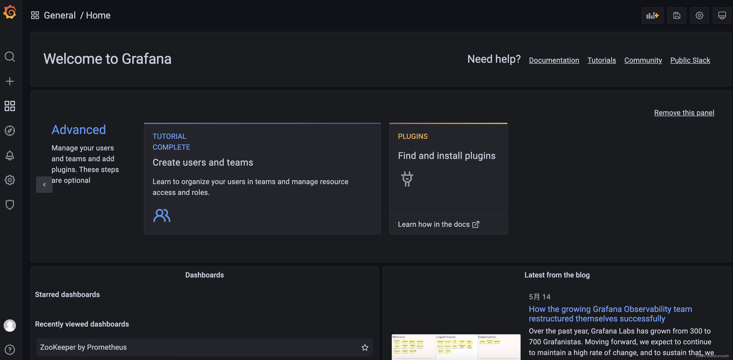Open the Documentation link

point(554,60)
